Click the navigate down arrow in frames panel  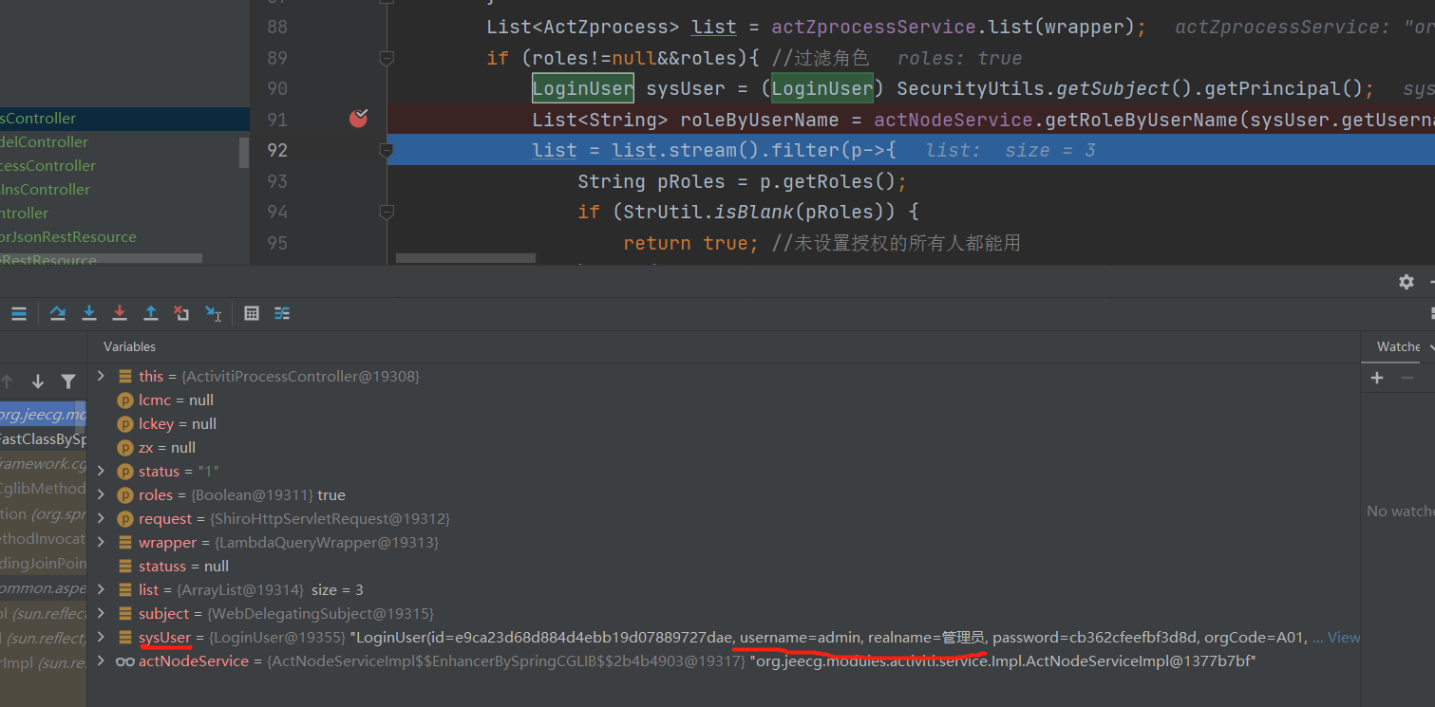[x=37, y=381]
